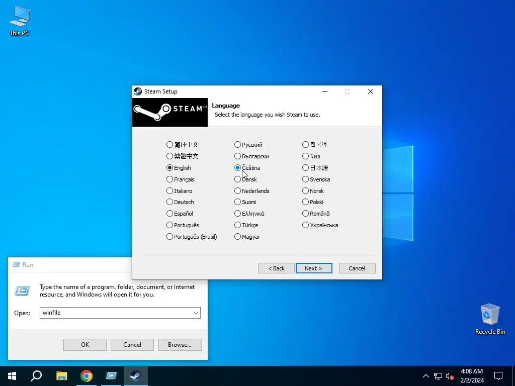Click the Run dialog title icon
The height and width of the screenshot is (386, 515).
tap(16, 264)
